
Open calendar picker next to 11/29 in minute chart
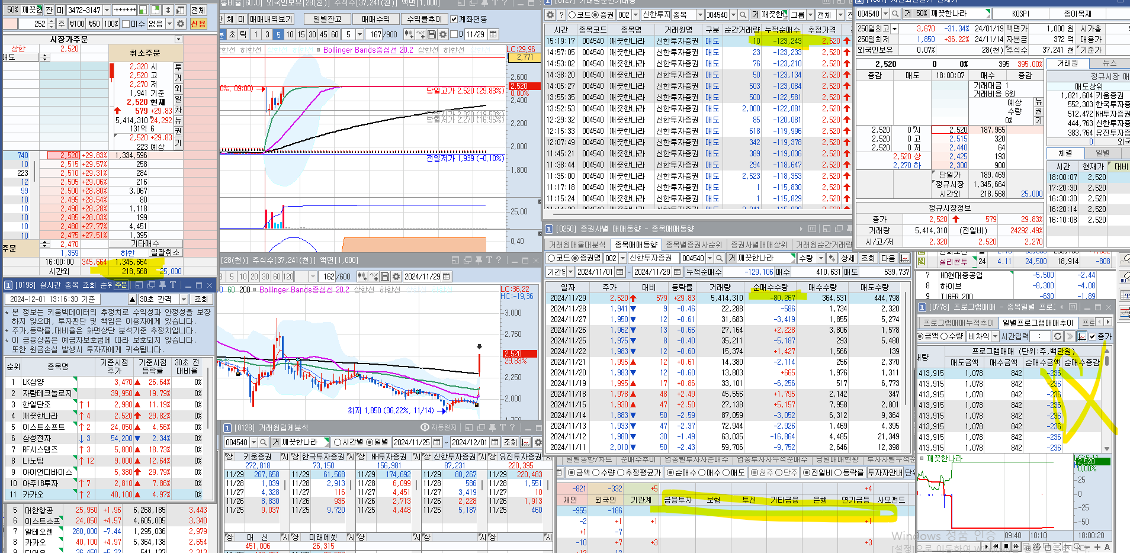pyautogui.click(x=493, y=35)
